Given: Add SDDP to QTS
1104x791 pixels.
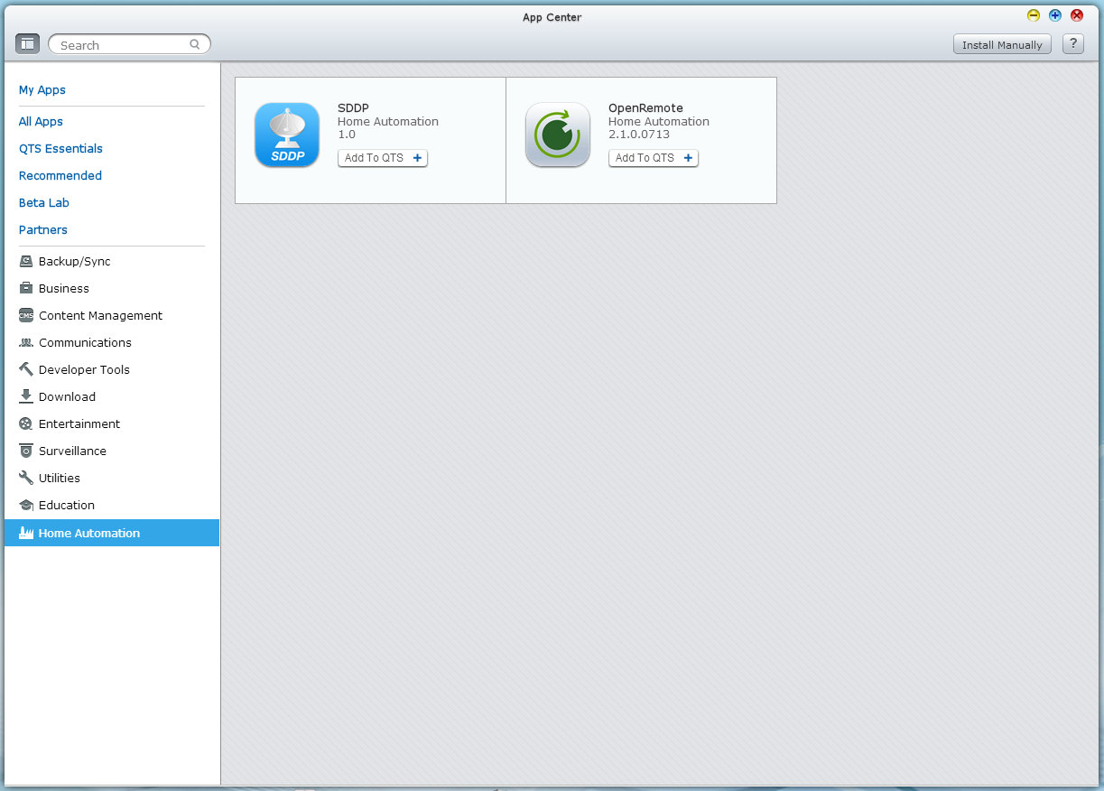Looking at the screenshot, I should tap(383, 158).
